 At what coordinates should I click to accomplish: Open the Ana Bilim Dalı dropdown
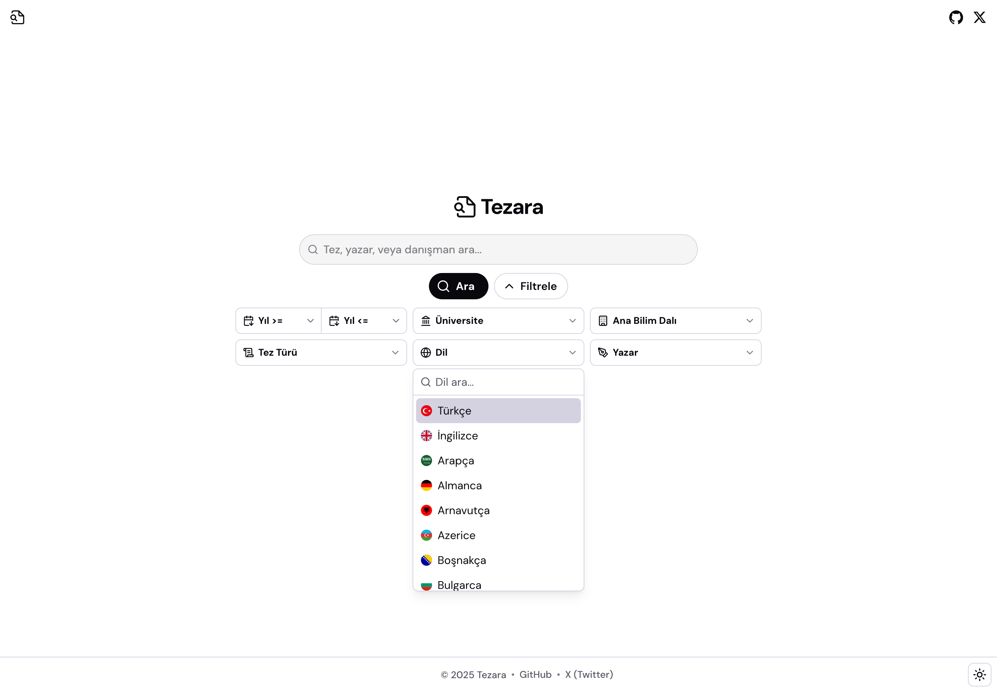coord(675,321)
